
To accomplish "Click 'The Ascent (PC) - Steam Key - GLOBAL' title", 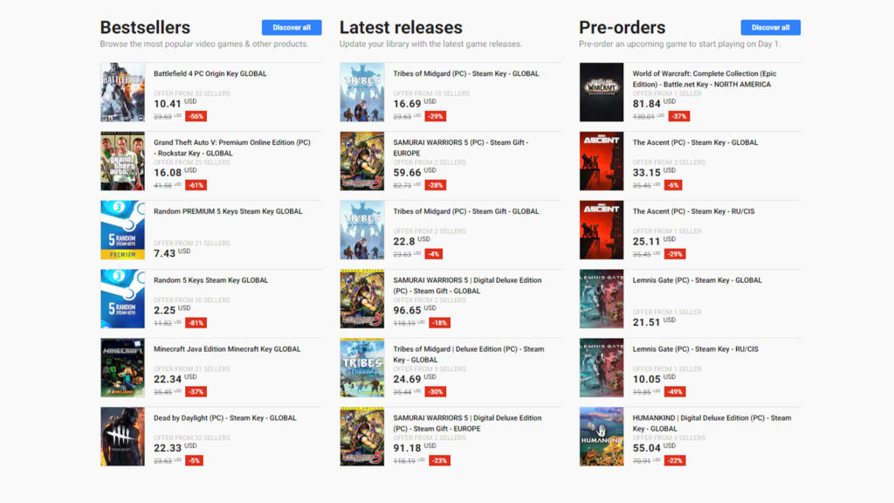I will tap(696, 142).
